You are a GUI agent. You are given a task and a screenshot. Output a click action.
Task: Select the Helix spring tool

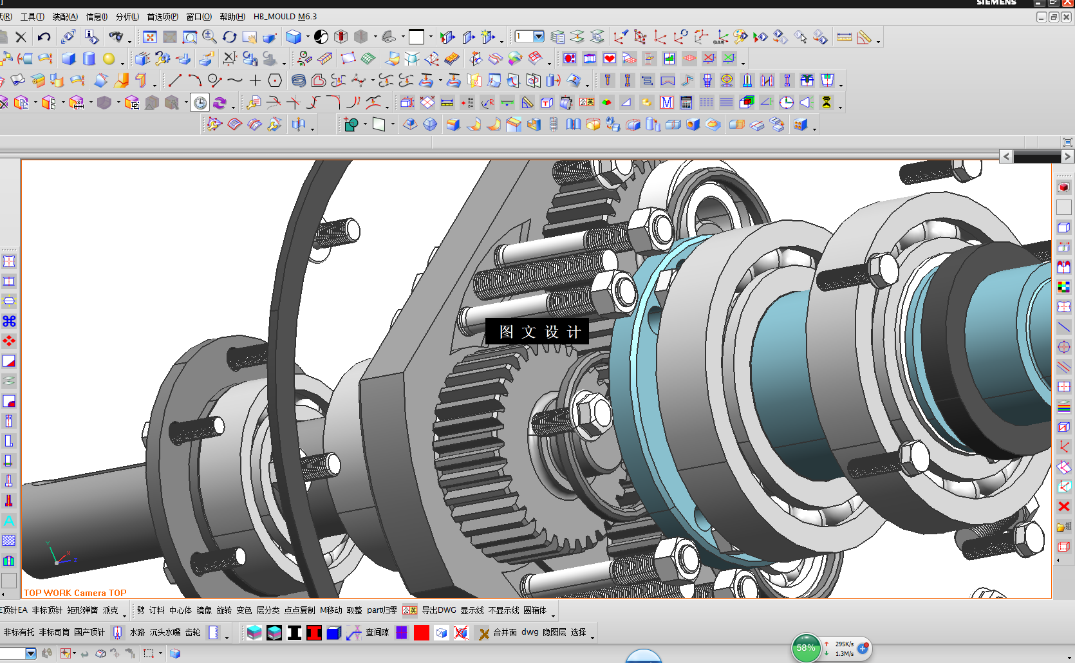pyautogui.click(x=299, y=80)
